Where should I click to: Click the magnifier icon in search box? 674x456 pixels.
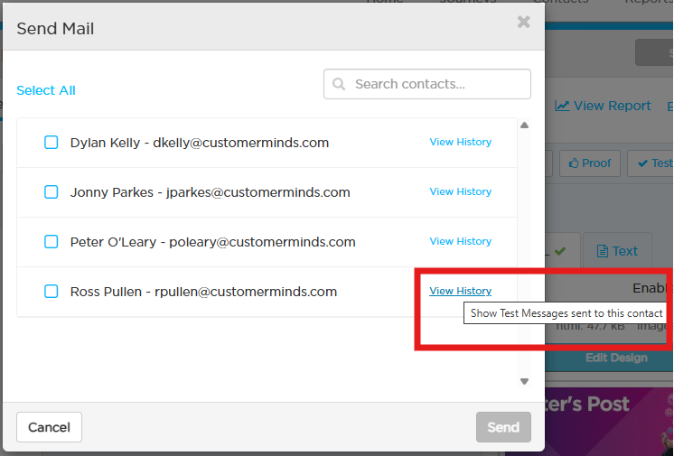tap(339, 84)
